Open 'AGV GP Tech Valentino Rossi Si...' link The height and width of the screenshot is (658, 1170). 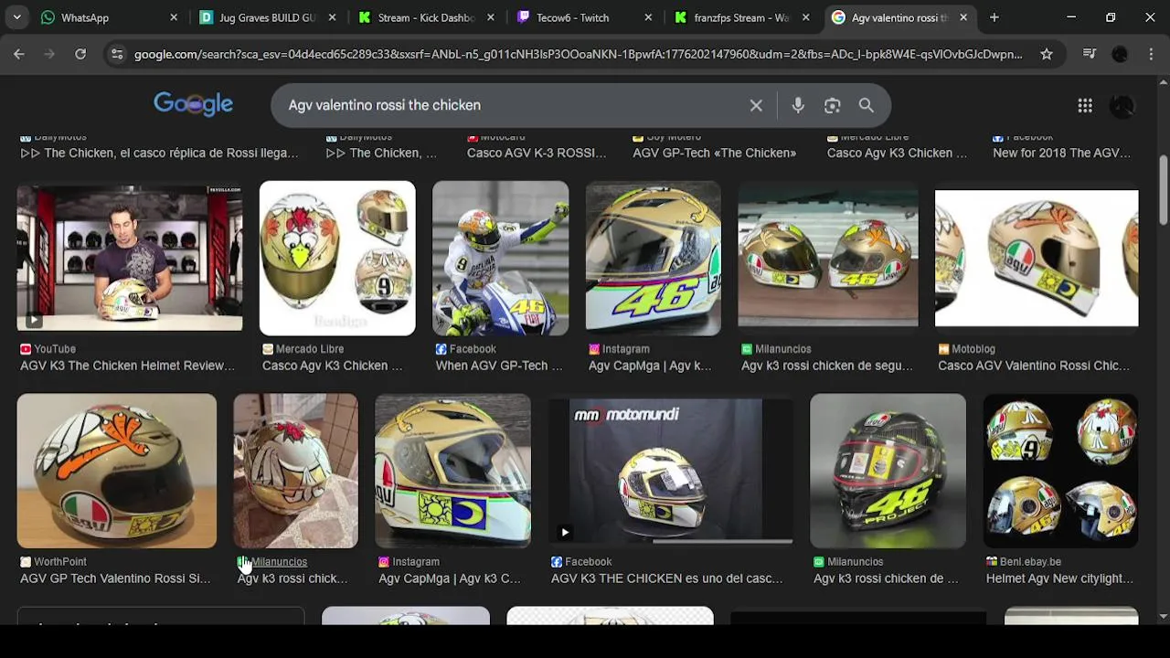[x=115, y=578]
